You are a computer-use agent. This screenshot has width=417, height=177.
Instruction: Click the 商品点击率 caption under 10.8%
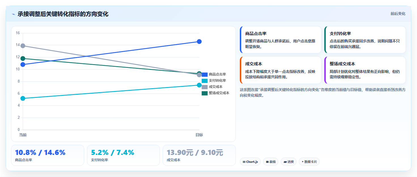coord(24,160)
